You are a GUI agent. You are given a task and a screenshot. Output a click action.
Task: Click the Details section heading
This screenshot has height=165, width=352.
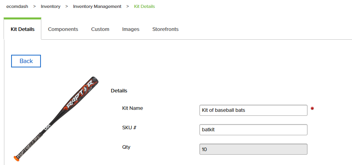pos(119,91)
